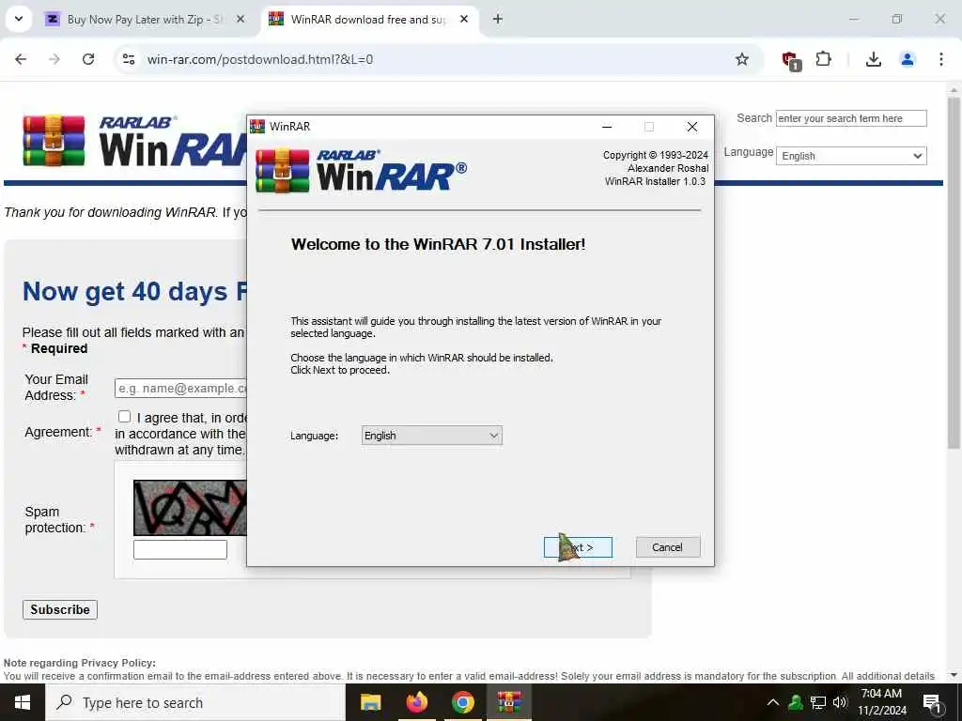Click the 'WinRAR Installer 1.0.3' version text

click(x=655, y=181)
